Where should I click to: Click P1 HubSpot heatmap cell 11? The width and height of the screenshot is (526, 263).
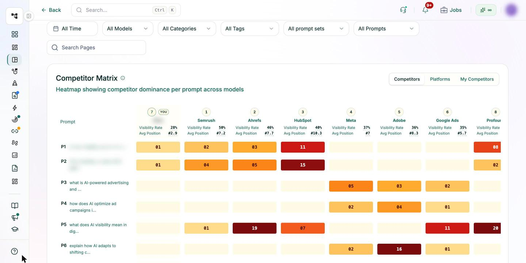pyautogui.click(x=303, y=147)
